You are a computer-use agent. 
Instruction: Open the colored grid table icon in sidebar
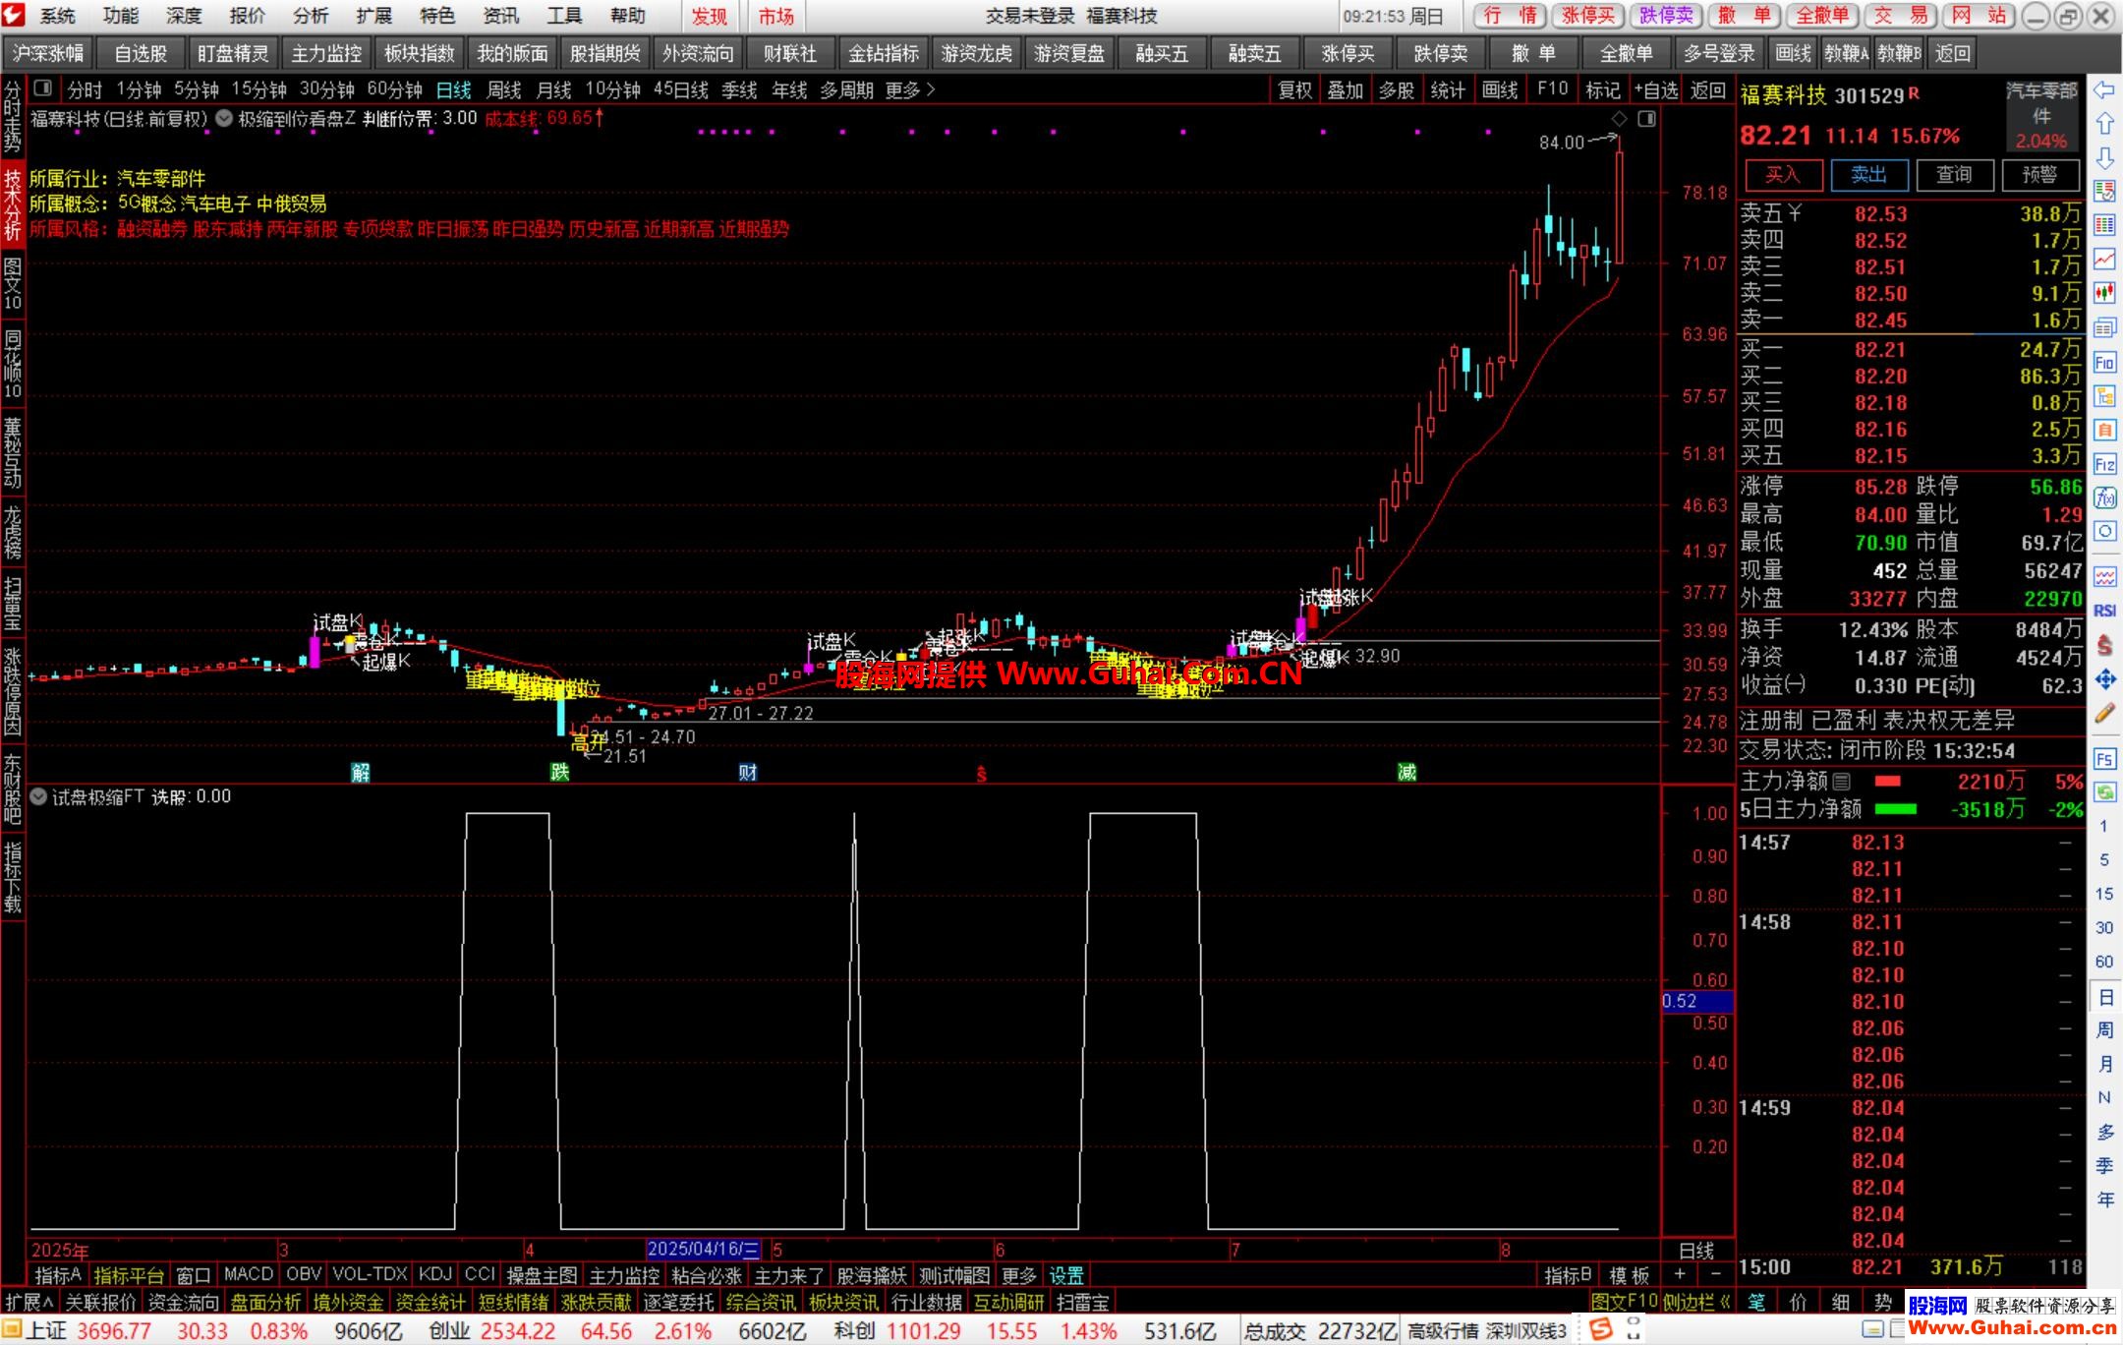[2104, 225]
